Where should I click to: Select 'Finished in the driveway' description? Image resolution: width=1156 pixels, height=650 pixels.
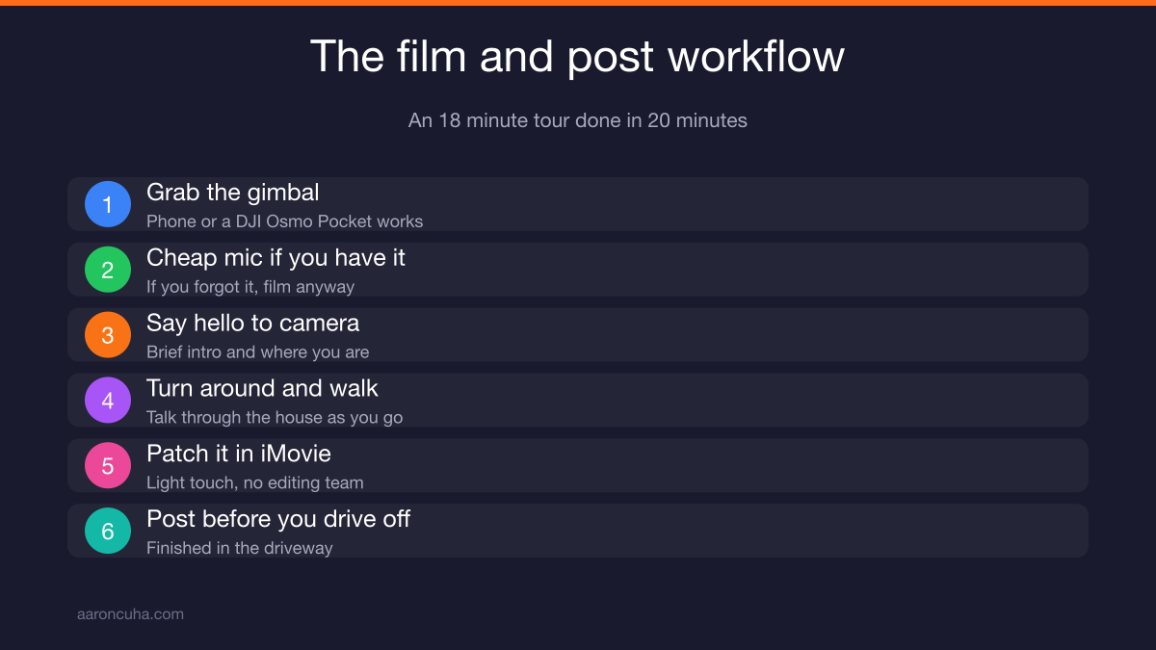[239, 548]
